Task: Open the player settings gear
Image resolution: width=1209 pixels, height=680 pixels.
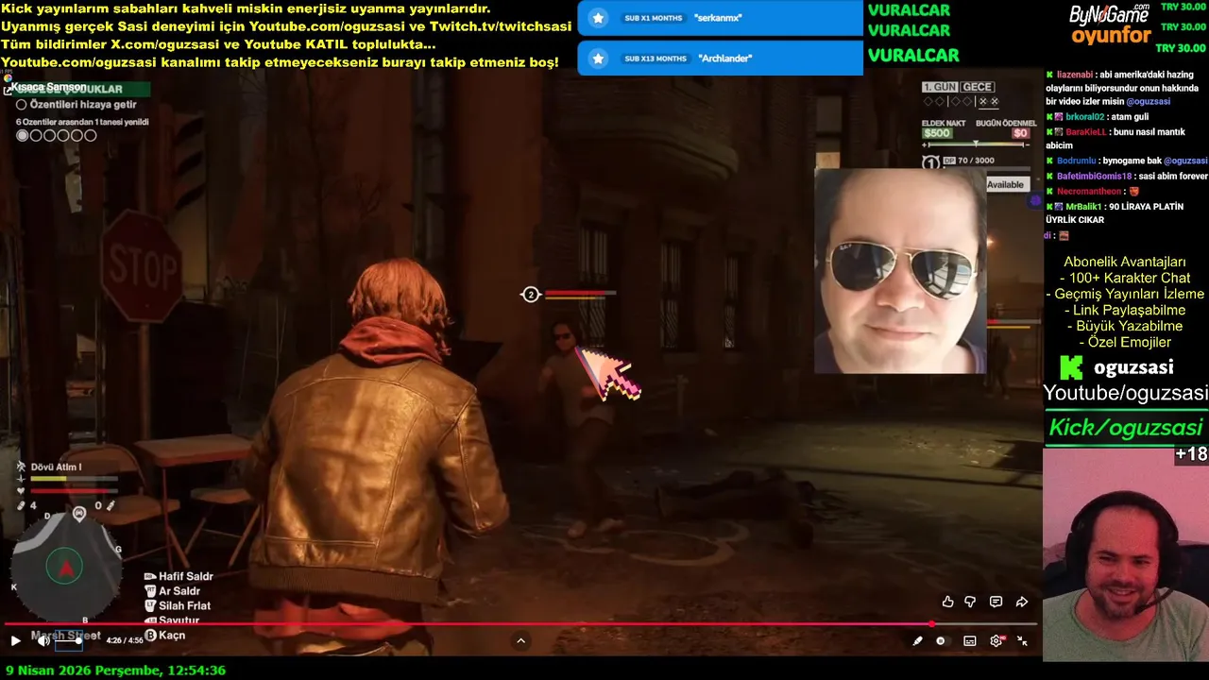Action: [996, 640]
